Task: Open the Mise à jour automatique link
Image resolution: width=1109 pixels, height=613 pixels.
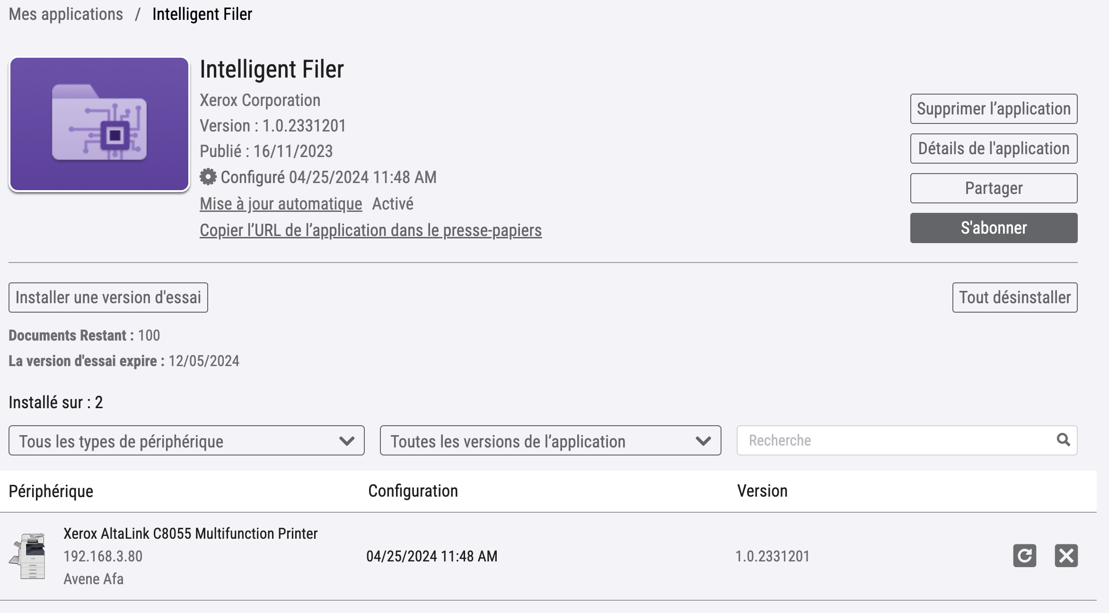Action: click(281, 204)
